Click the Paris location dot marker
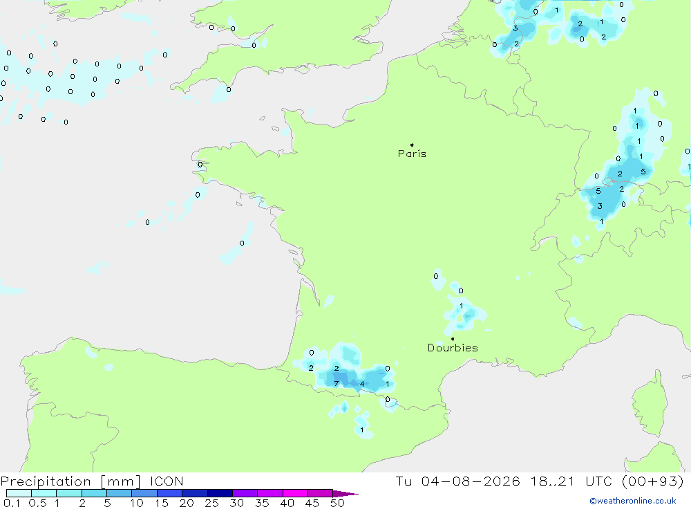This screenshot has width=691, height=507. click(412, 145)
